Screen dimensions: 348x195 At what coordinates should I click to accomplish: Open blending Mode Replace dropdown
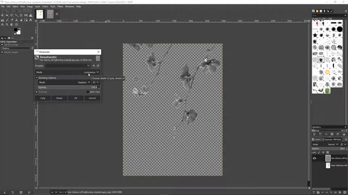65,82
